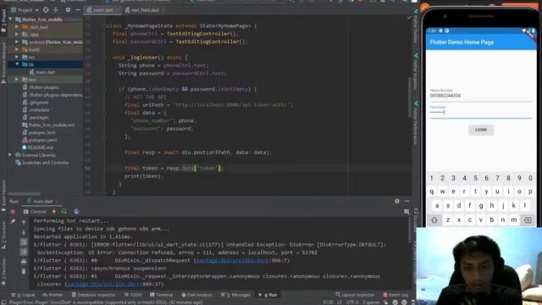Click the down-arrow icon in console gutter
542x305 pixels.
point(24,232)
